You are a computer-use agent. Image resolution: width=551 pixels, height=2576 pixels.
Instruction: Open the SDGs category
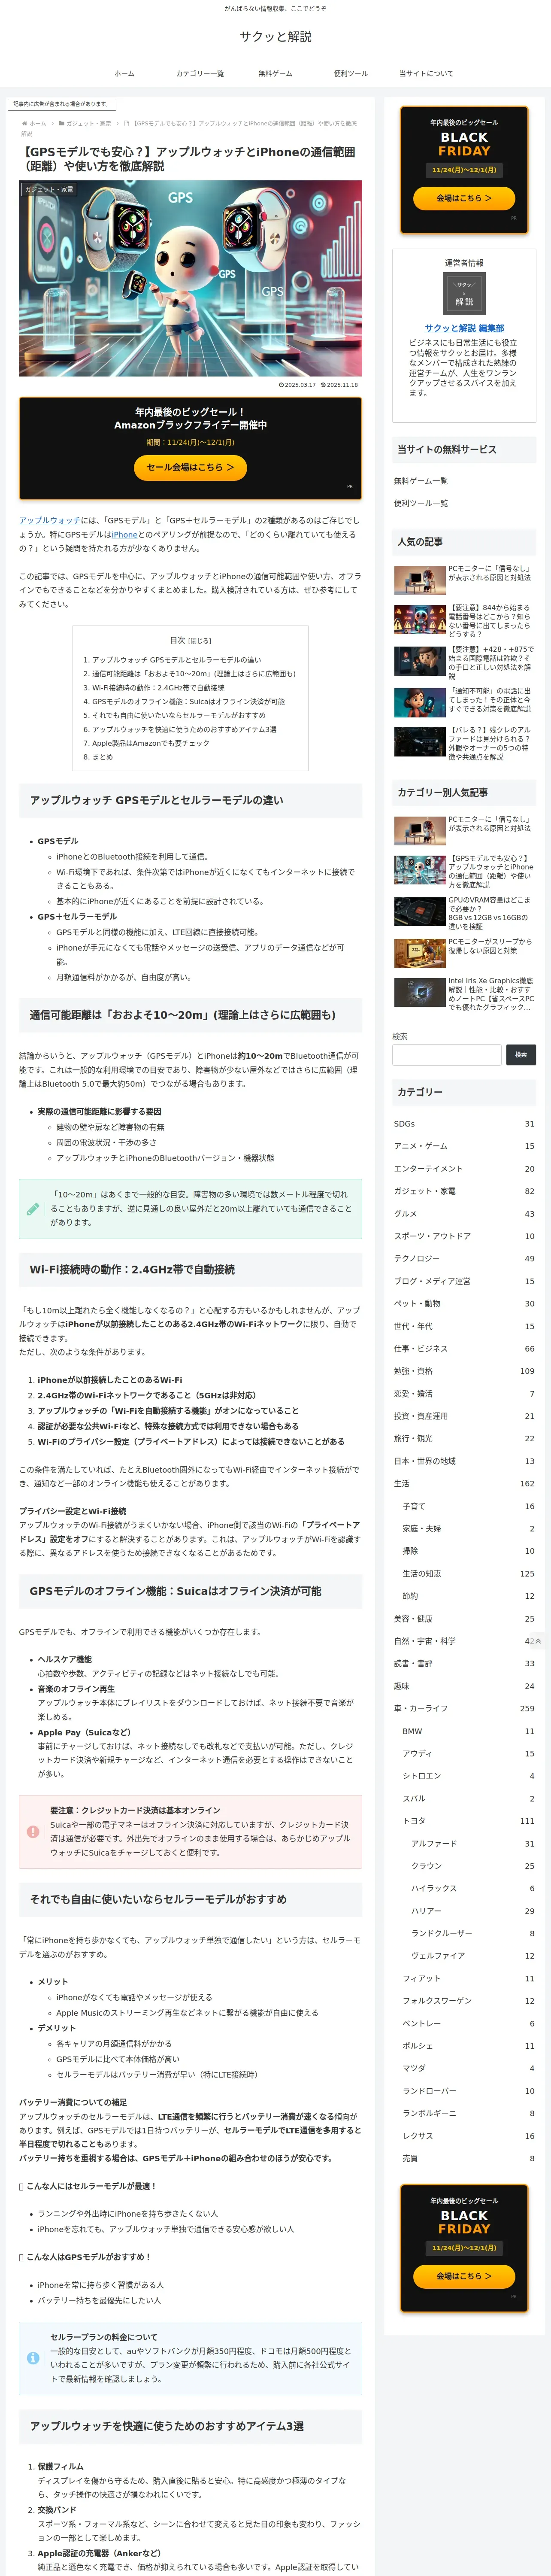[x=464, y=1124]
